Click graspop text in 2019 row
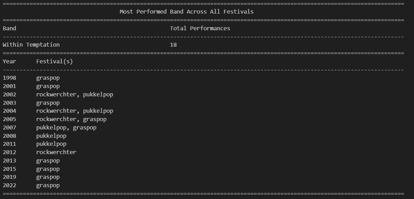The height and width of the screenshot is (199, 414). point(48,177)
